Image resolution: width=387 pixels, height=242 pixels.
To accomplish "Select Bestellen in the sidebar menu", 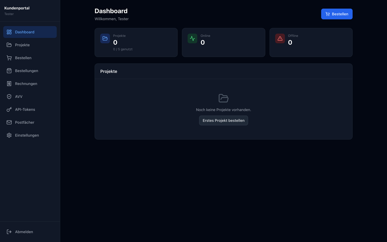I will 30,58.
